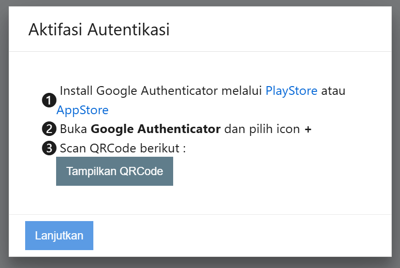Image resolution: width=400 pixels, height=268 pixels.
Task: Click the word 'atau' after PlayStore
Action: click(333, 91)
